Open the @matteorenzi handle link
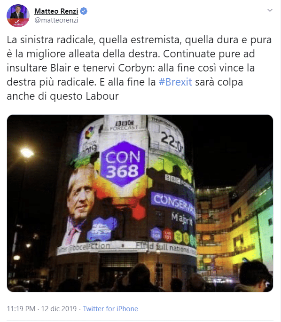The height and width of the screenshot is (322, 281). tap(56, 20)
